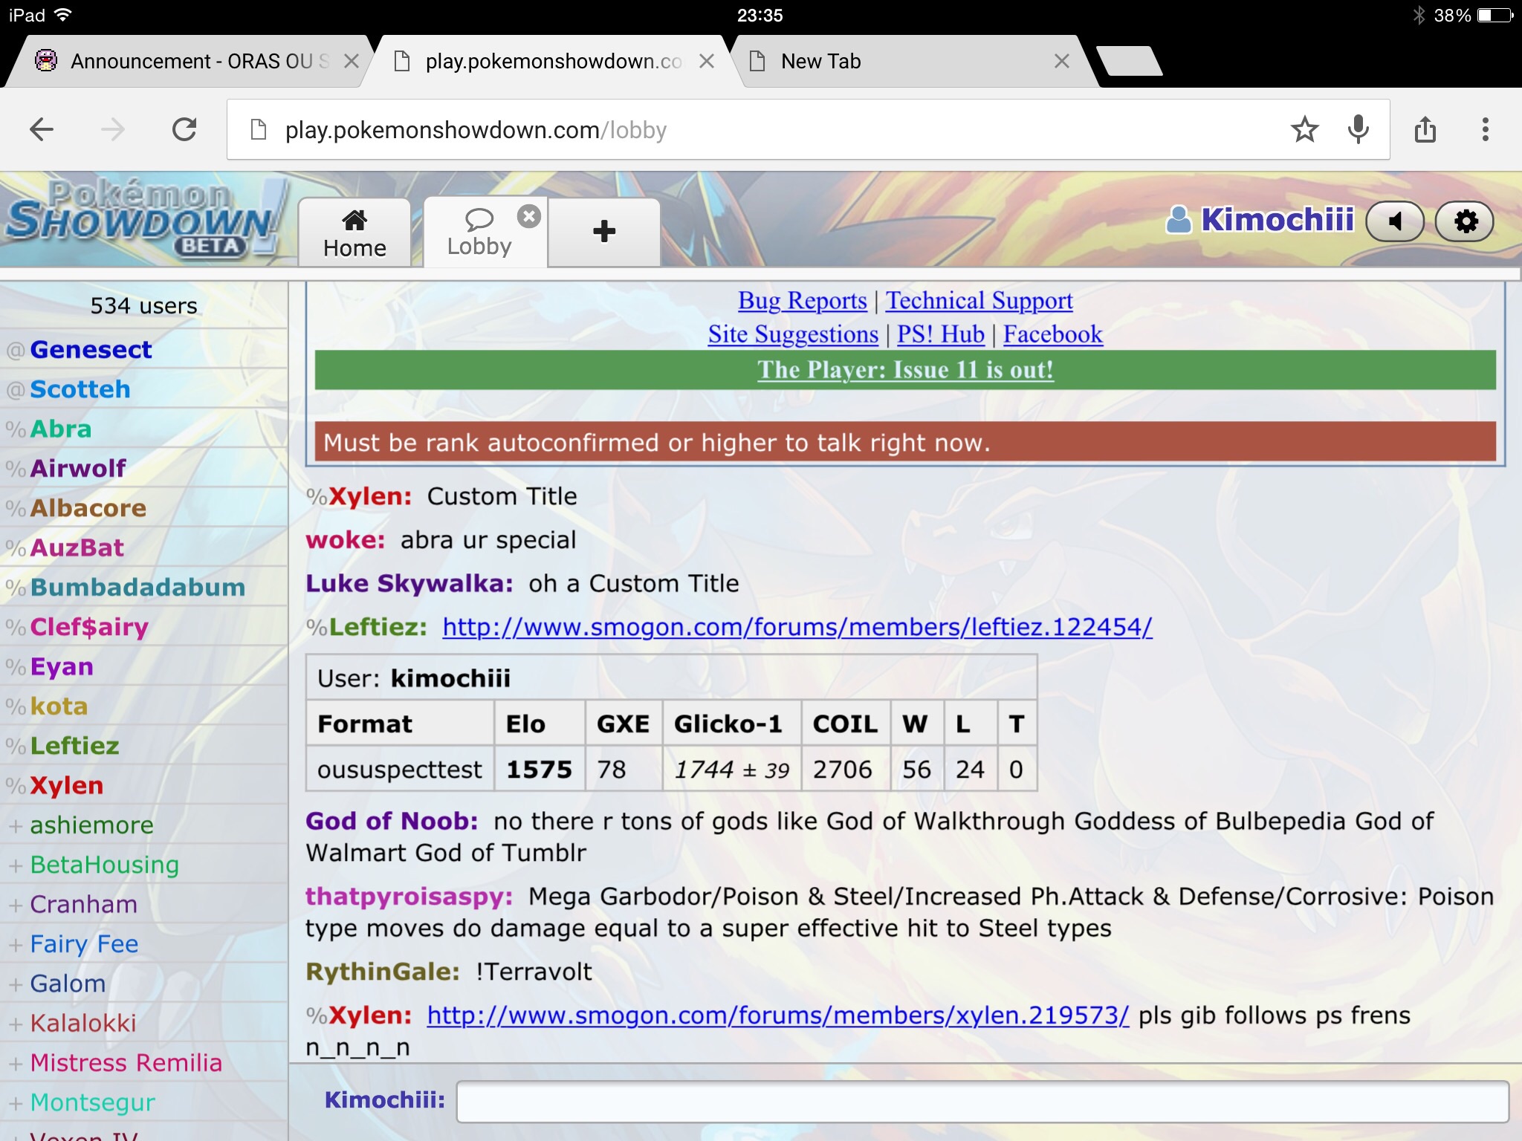Open new room with plus tab
The width and height of the screenshot is (1522, 1141).
coord(604,232)
